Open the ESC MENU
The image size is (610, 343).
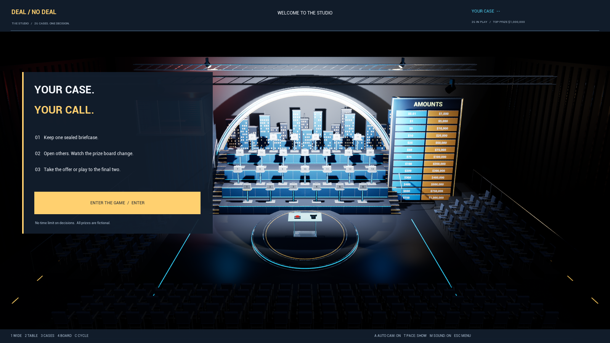point(462,336)
